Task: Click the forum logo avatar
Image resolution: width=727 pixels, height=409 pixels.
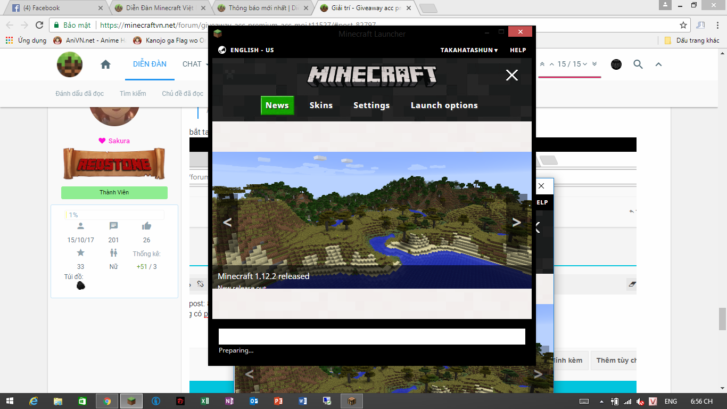Action: pos(70,64)
